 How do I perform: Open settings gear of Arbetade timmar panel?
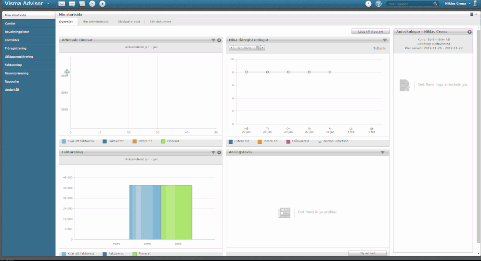pyautogui.click(x=219, y=40)
